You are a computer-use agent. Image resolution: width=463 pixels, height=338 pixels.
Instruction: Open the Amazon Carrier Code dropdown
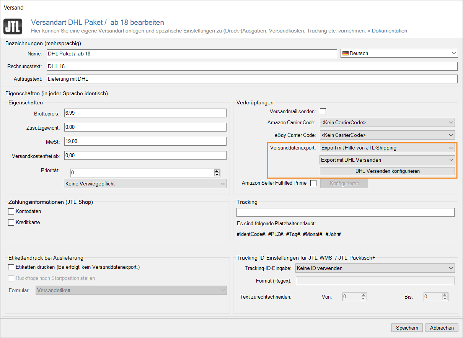[x=387, y=123]
